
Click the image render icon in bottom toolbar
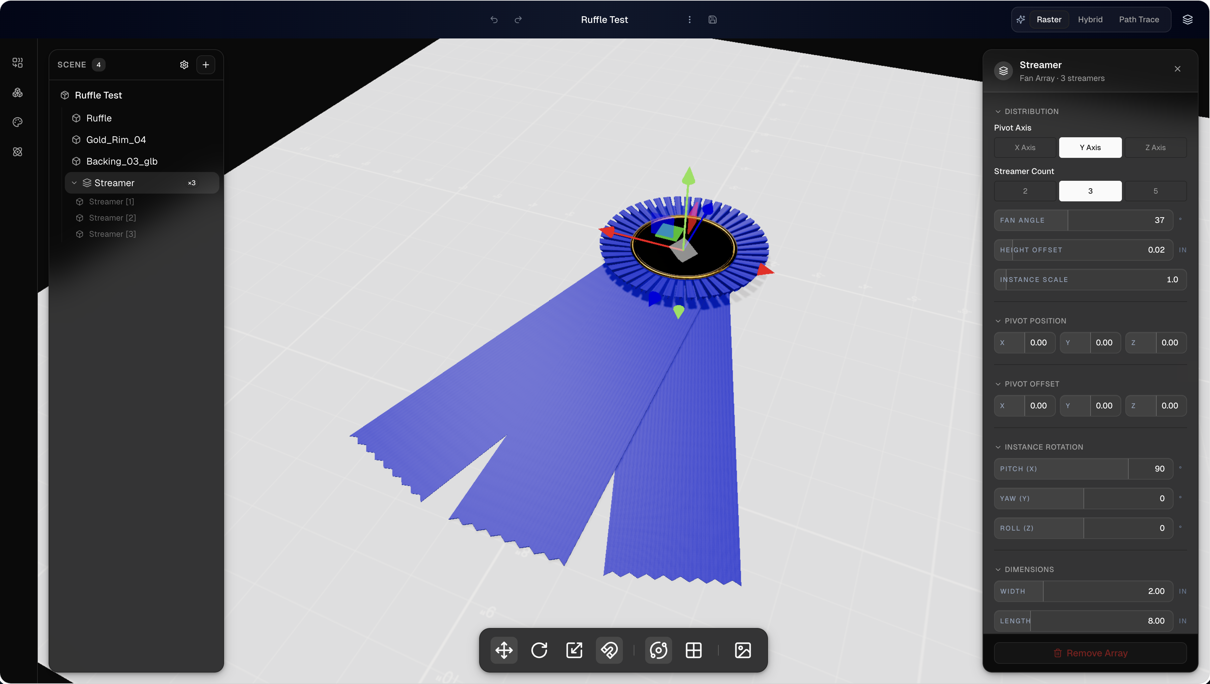(x=743, y=650)
